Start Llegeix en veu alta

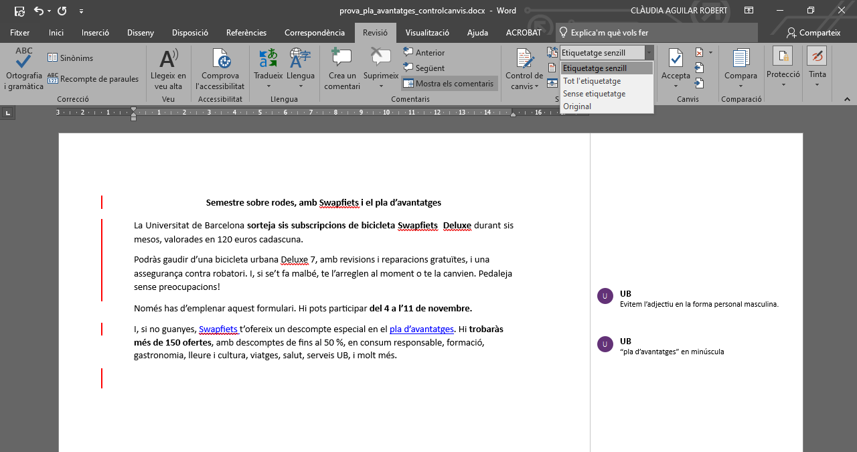(x=168, y=68)
